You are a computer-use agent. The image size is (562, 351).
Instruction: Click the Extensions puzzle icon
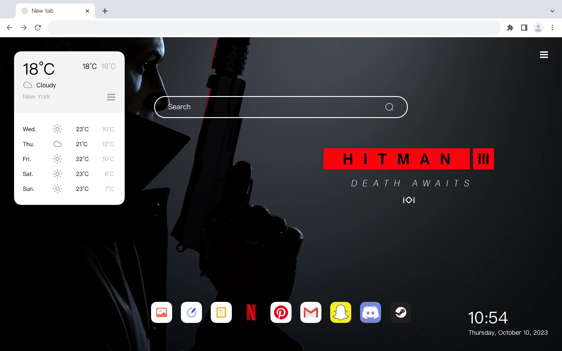(510, 28)
